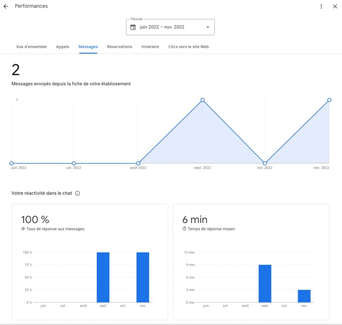Image resolution: width=342 pixels, height=325 pixels.
Task: Click the "sept. 2022" axis label under line chart
Action: [x=202, y=168]
